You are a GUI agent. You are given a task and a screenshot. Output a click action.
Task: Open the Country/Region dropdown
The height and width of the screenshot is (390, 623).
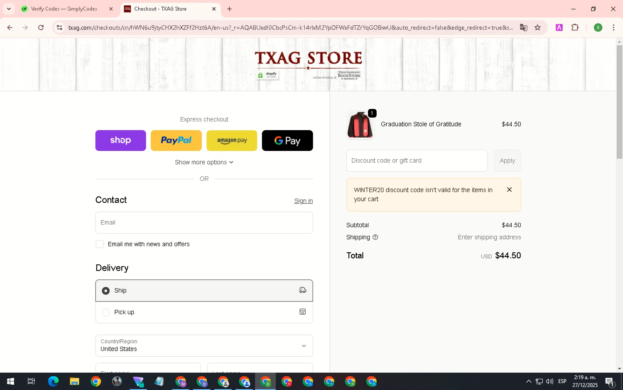coord(204,346)
